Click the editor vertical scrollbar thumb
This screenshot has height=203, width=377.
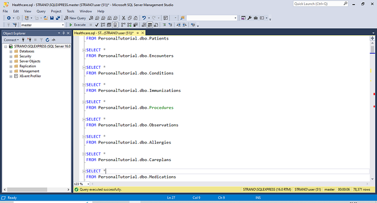click(x=372, y=49)
